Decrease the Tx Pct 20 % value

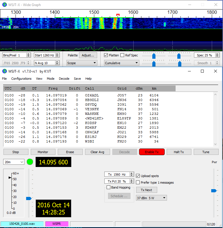pyautogui.click(x=132, y=182)
